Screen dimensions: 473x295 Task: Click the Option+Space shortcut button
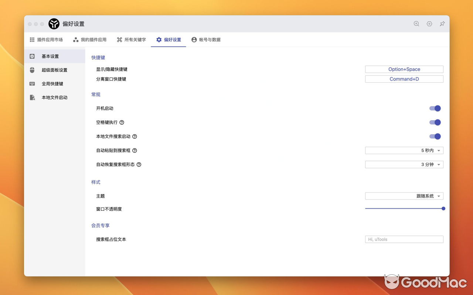click(x=404, y=69)
